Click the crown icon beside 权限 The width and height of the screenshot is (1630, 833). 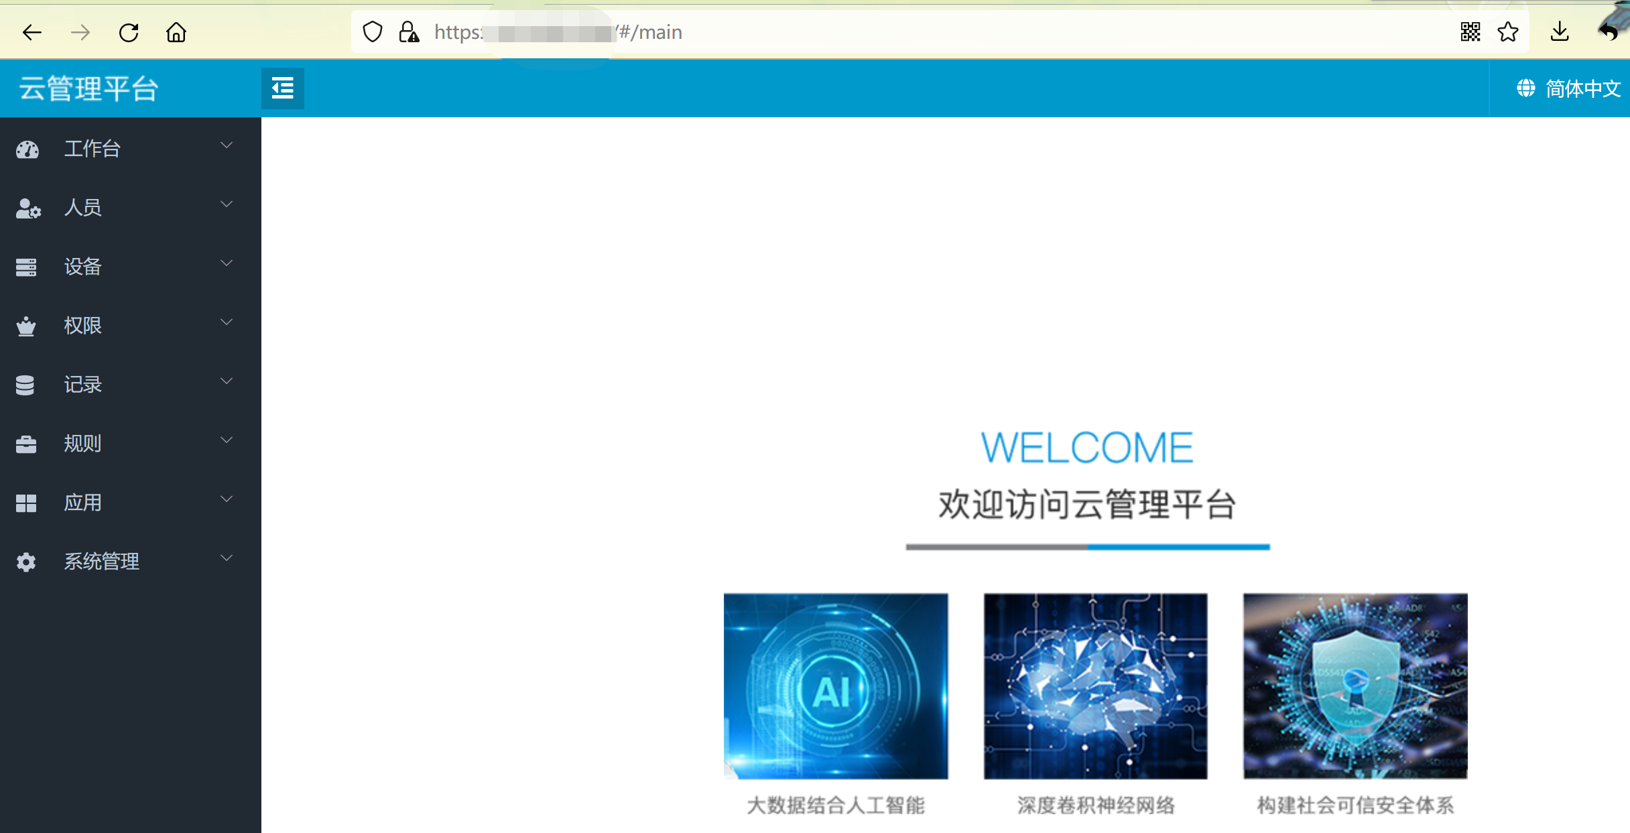pyautogui.click(x=26, y=326)
